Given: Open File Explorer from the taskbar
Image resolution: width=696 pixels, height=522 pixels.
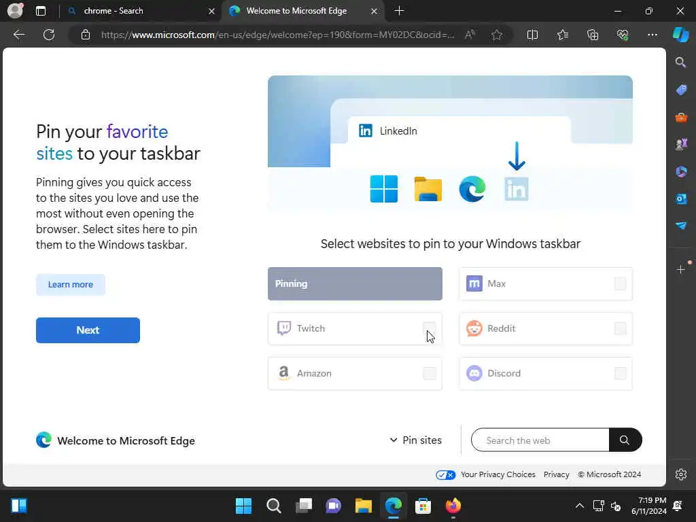Looking at the screenshot, I should pyautogui.click(x=363, y=506).
